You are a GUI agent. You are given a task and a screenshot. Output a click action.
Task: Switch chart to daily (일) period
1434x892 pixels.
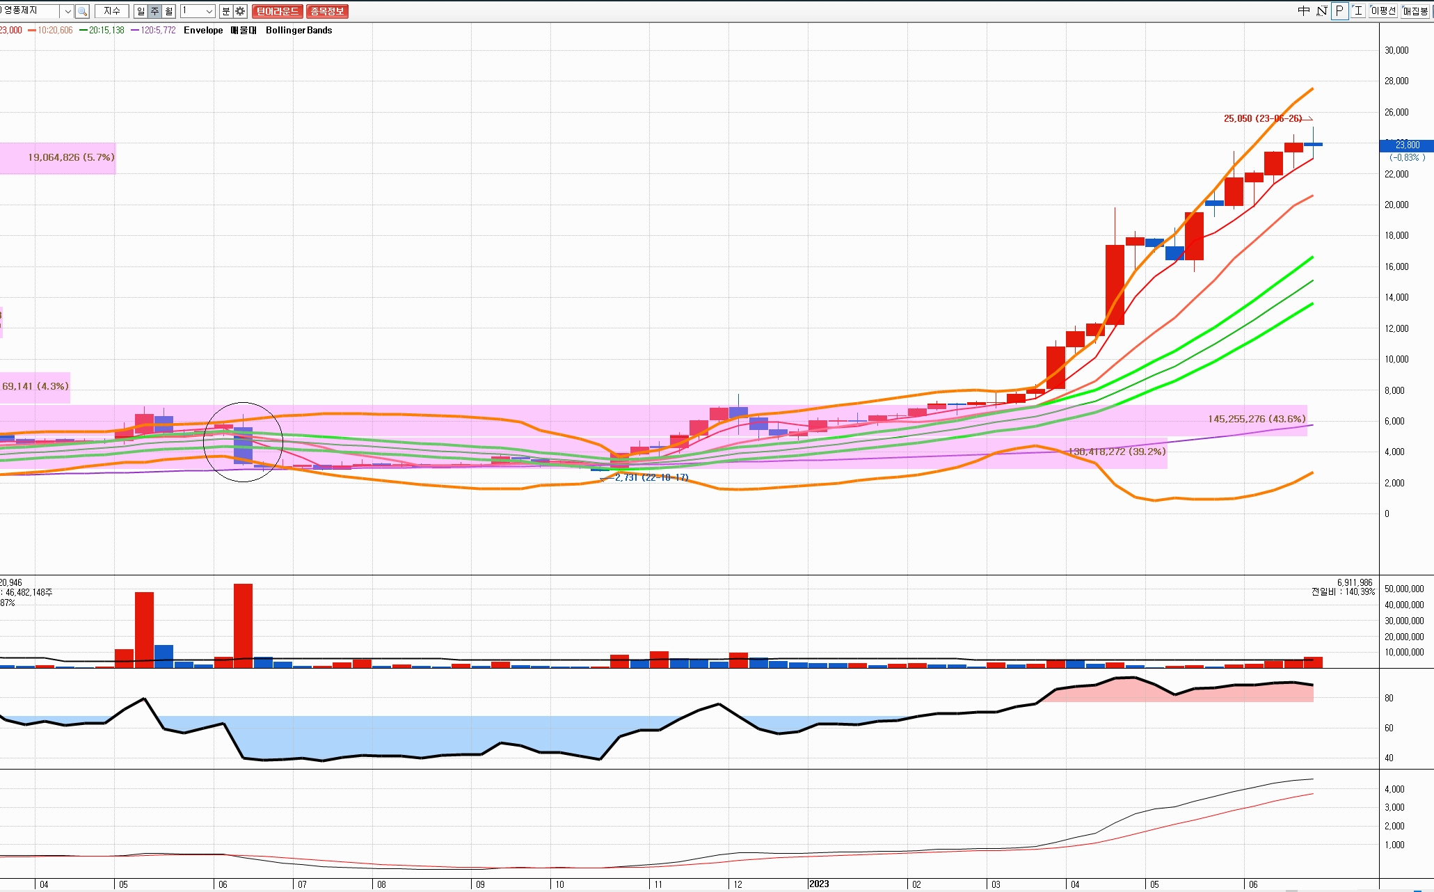141,11
